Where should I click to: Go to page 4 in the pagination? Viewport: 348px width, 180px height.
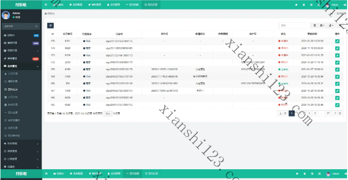tap(309, 114)
